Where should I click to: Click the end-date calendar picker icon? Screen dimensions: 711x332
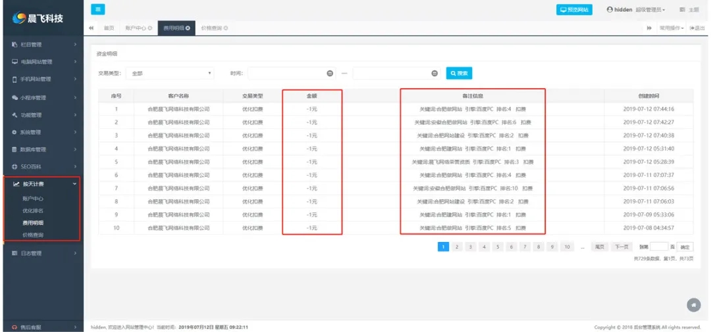434,74
